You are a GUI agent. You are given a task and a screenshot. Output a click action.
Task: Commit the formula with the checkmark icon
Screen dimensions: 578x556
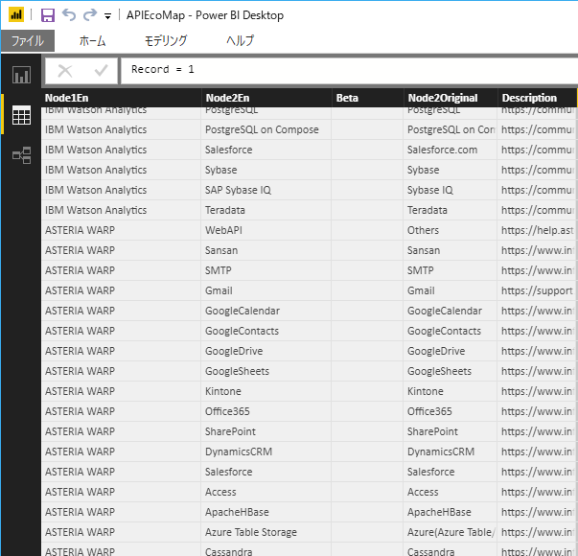click(x=101, y=70)
